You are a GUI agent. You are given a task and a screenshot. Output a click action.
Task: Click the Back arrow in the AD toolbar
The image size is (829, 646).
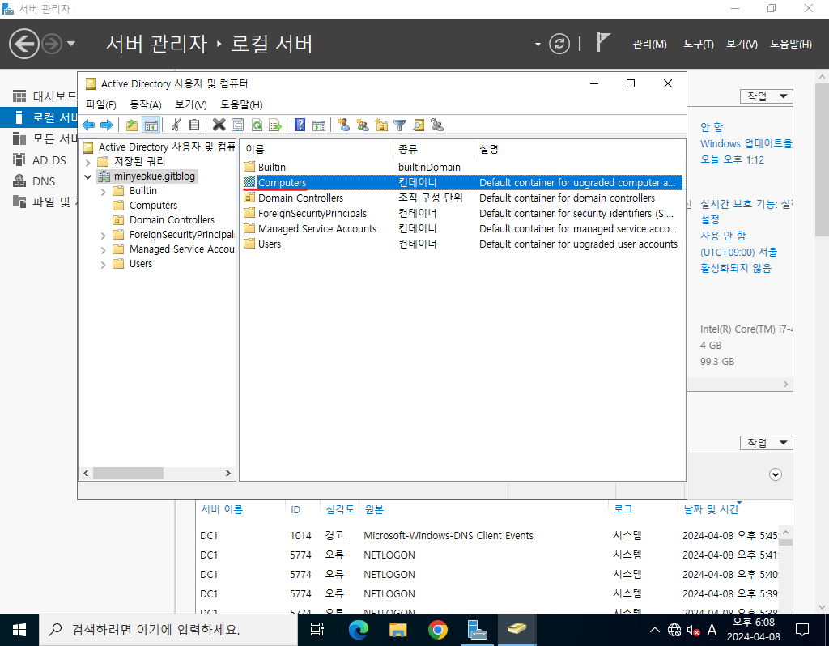pyautogui.click(x=88, y=125)
